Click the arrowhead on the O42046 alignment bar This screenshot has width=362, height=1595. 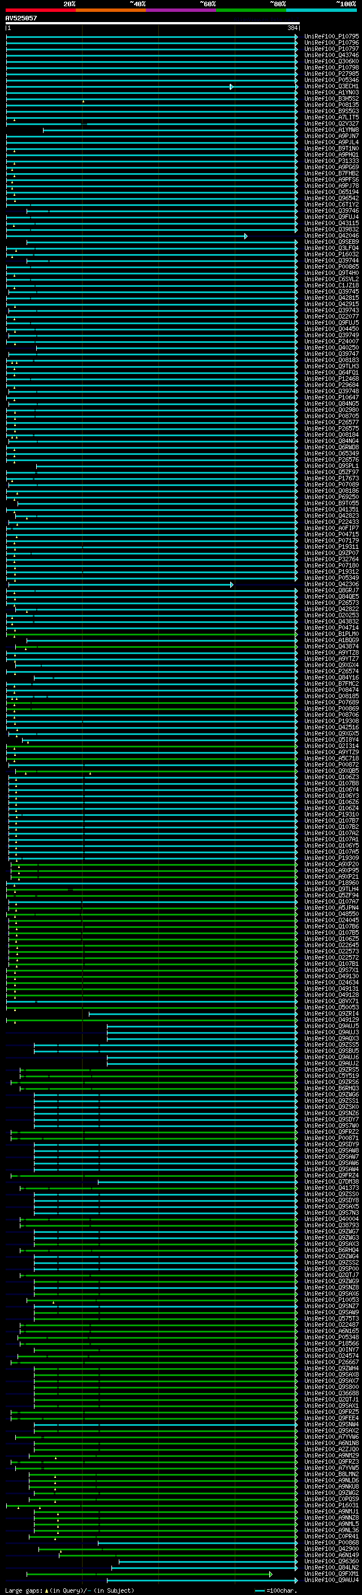click(x=245, y=236)
